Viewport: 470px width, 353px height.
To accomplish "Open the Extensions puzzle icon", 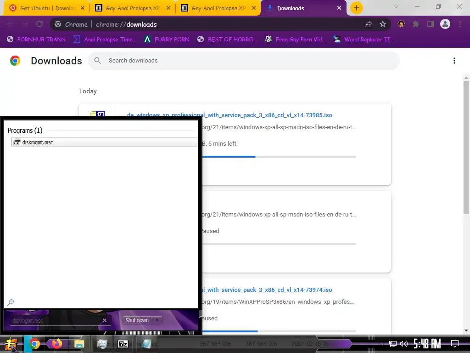I will pos(415,24).
